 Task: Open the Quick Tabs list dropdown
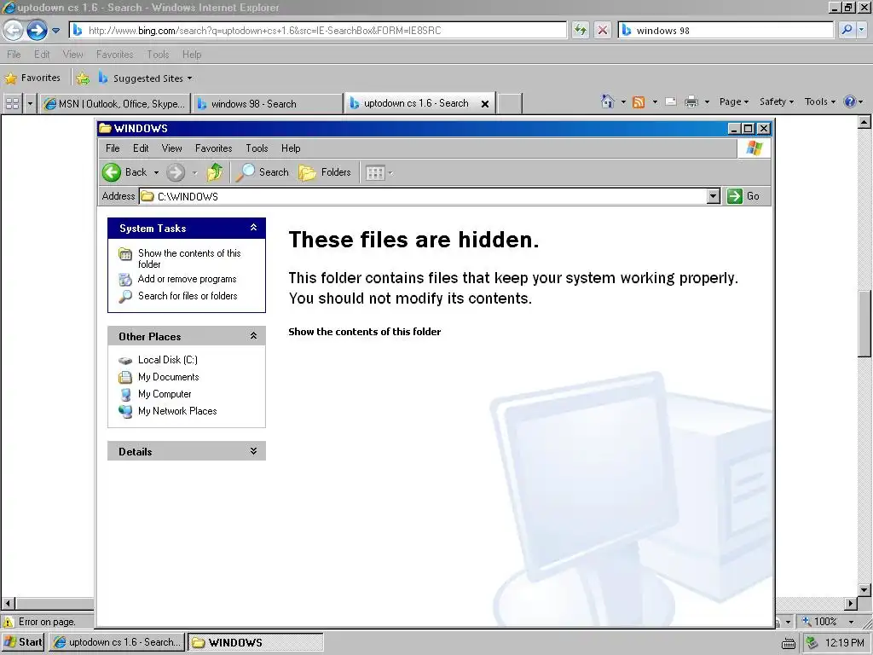click(30, 103)
